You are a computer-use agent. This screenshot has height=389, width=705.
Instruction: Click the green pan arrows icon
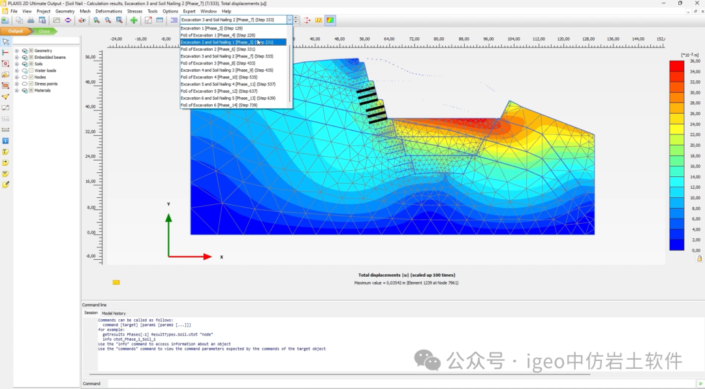point(134,20)
